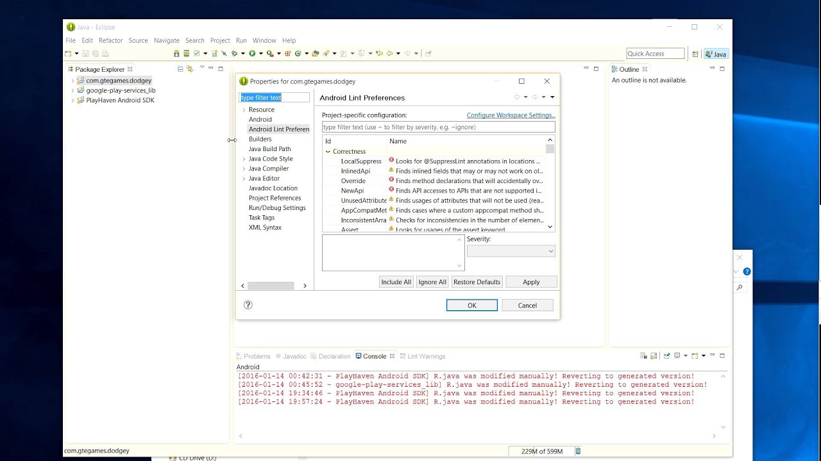Click OK in the Properties dialog
Screen dimensions: 821x461
pyautogui.click(x=471, y=305)
